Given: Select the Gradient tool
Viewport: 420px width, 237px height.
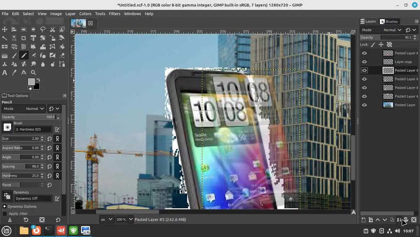Looking at the screenshot, I should point(5,56).
